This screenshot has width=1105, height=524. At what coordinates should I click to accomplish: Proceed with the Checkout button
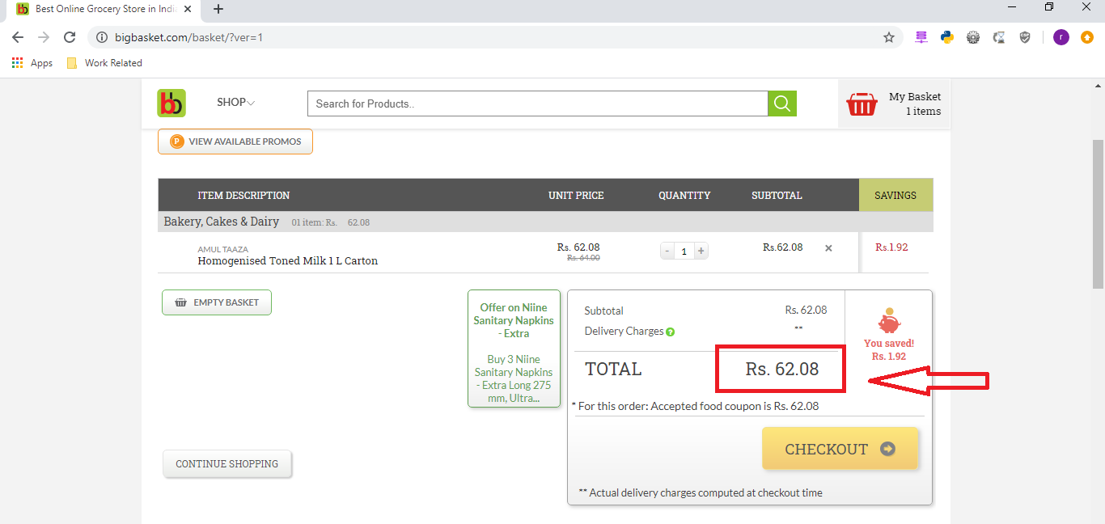click(x=840, y=449)
